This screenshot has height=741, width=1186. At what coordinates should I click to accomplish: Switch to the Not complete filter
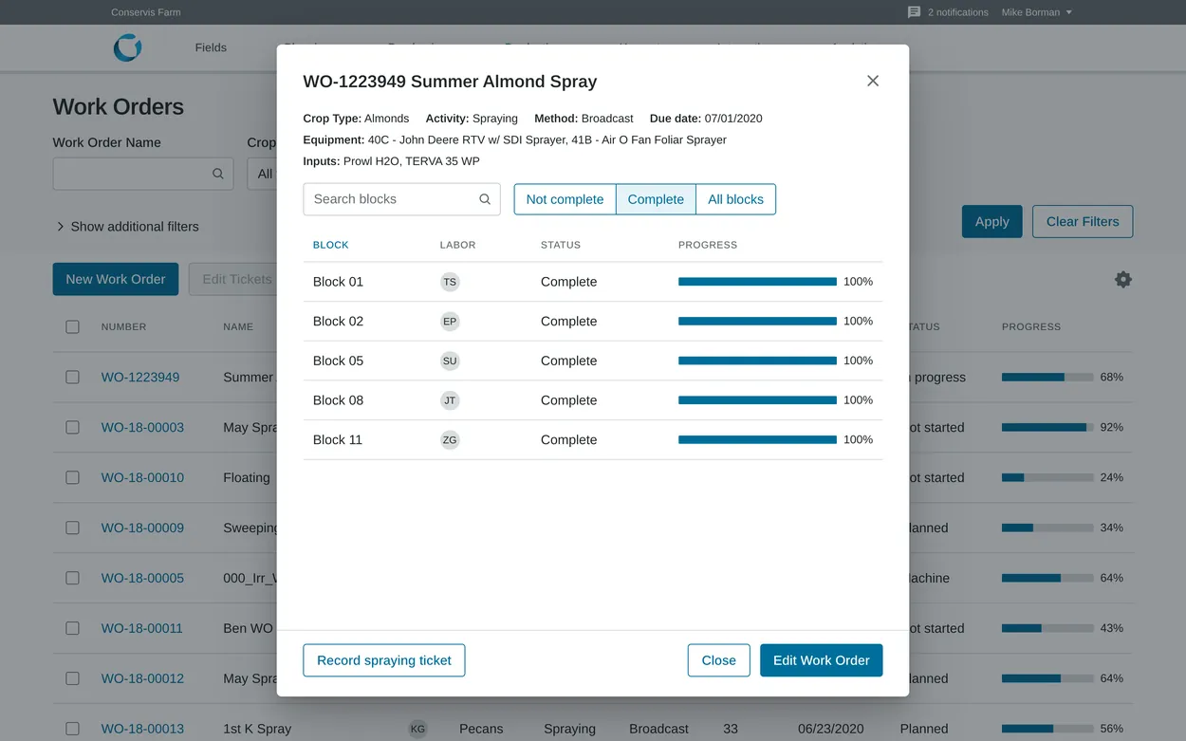(x=565, y=199)
